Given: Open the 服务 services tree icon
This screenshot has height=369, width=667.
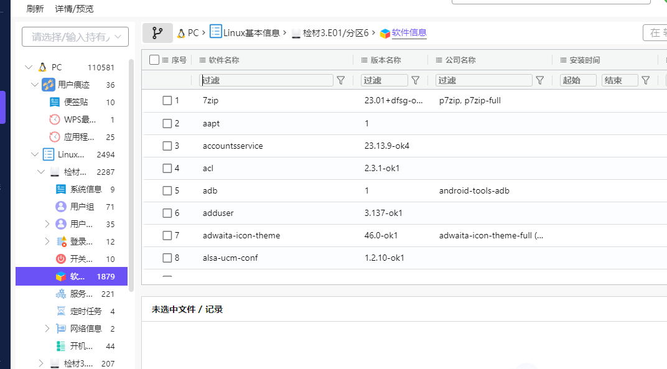Looking at the screenshot, I should pos(61,294).
